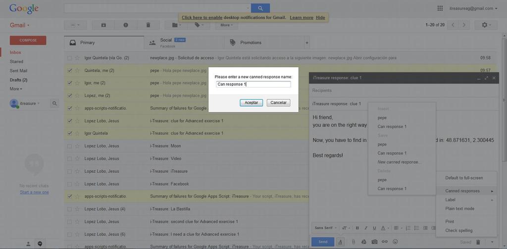
Task: Uncheck the Igor, me (2) checkbox
Action: pyautogui.click(x=69, y=83)
